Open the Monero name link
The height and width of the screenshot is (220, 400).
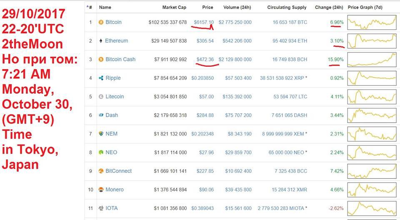click(115, 190)
